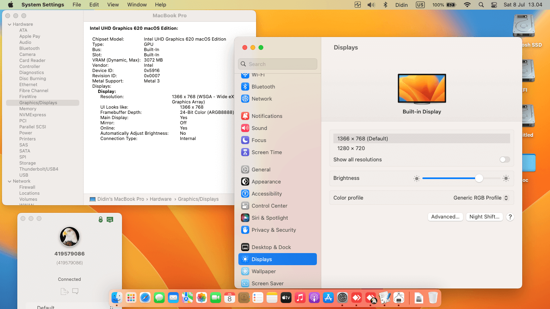Open the Edit menu in menu bar

coord(94,5)
